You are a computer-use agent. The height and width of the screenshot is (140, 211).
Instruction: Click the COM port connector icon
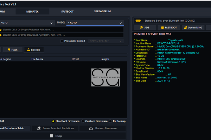click(x=138, y=21)
